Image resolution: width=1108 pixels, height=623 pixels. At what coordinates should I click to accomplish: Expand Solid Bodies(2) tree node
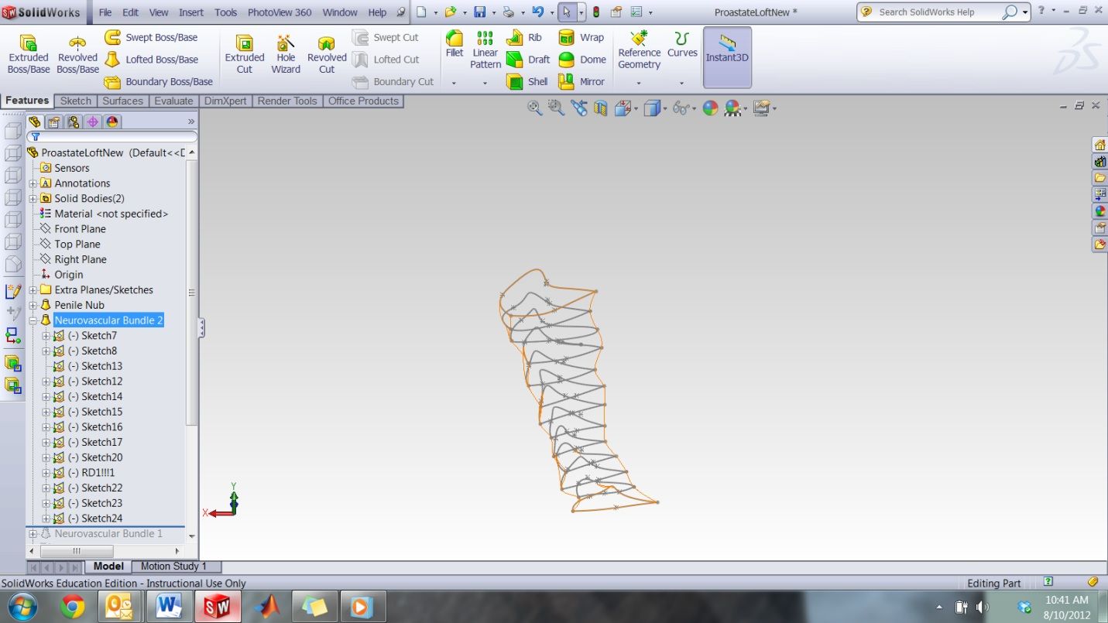coord(33,199)
